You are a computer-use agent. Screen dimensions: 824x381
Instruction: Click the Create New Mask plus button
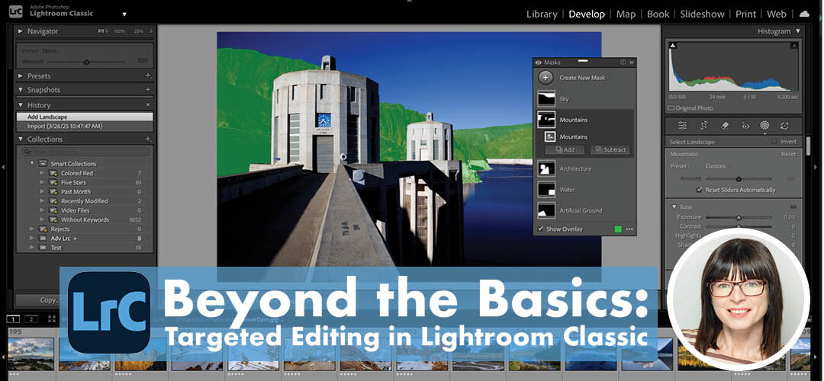546,78
